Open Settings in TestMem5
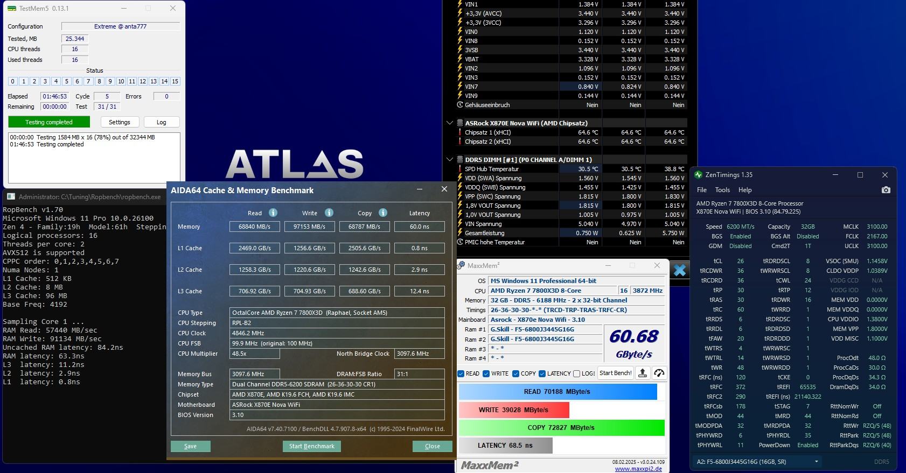The height and width of the screenshot is (473, 906). (120, 122)
